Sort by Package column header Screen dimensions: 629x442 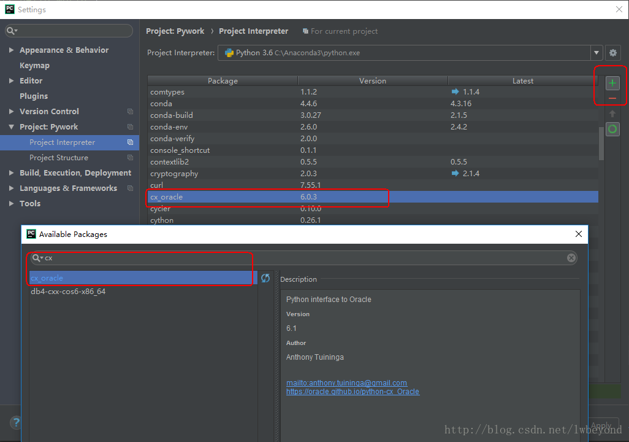point(223,81)
